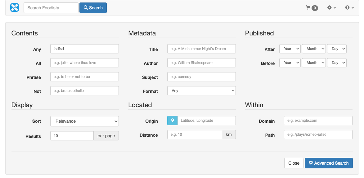Click the blue Search button
Screen dimensions: 364x178
click(x=93, y=8)
